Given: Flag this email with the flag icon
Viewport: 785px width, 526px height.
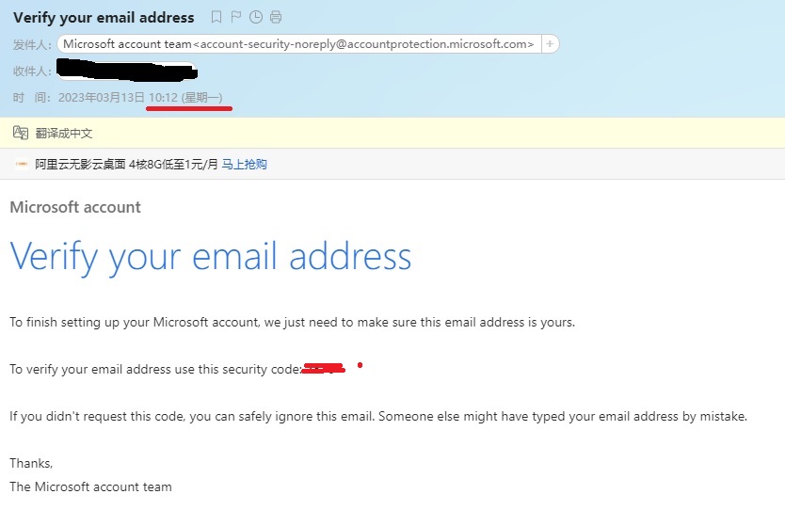Looking at the screenshot, I should [235, 17].
